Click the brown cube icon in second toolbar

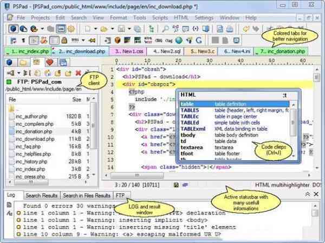coord(118,40)
